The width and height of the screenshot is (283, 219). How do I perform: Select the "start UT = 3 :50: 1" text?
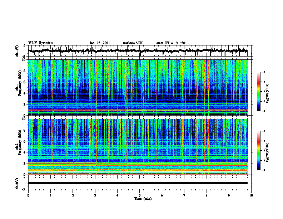click(173, 43)
